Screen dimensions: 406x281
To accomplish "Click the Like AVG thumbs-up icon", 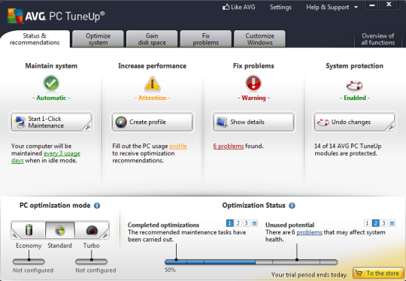I will click(x=226, y=7).
